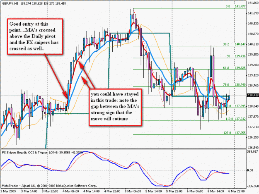Select the 0.0 Fibonacci level label at 141.477
Viewport: 259px width, 194px height.
[228, 7]
